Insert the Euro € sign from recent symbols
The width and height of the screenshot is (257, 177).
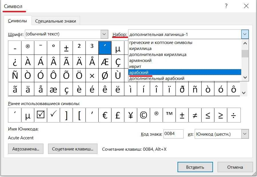pos(105,115)
